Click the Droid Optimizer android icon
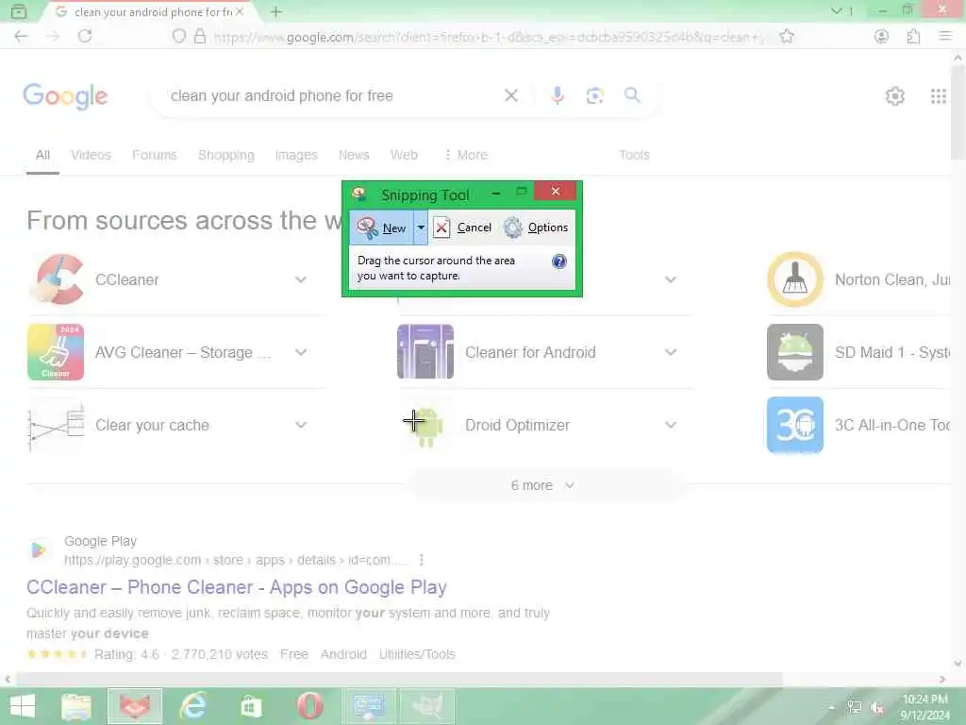 (425, 425)
